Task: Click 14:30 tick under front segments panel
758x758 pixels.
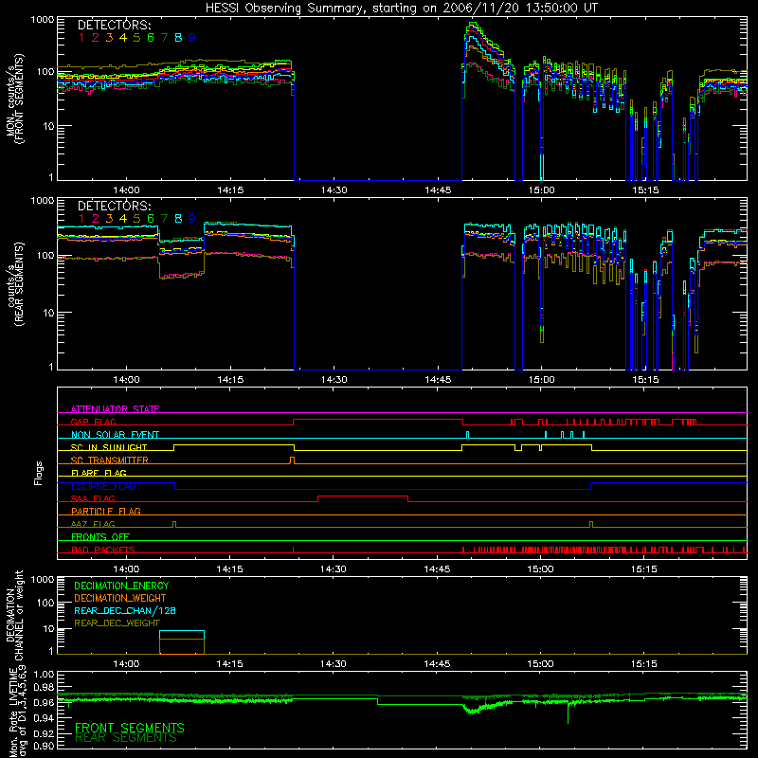Action: (x=334, y=190)
